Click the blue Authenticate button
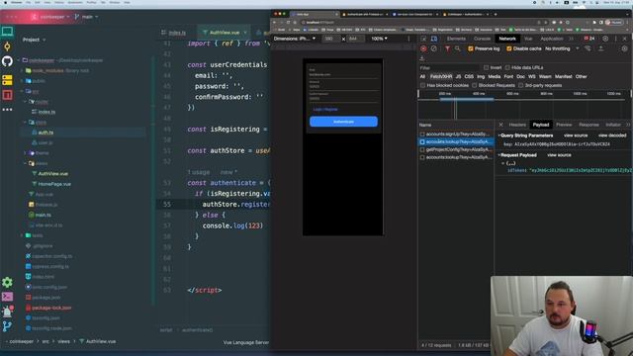This screenshot has width=633, height=356. (343, 122)
